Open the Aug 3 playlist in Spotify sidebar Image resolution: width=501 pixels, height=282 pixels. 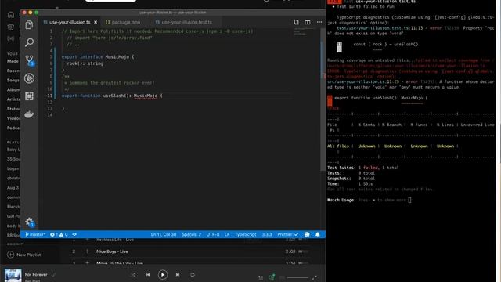[13, 188]
